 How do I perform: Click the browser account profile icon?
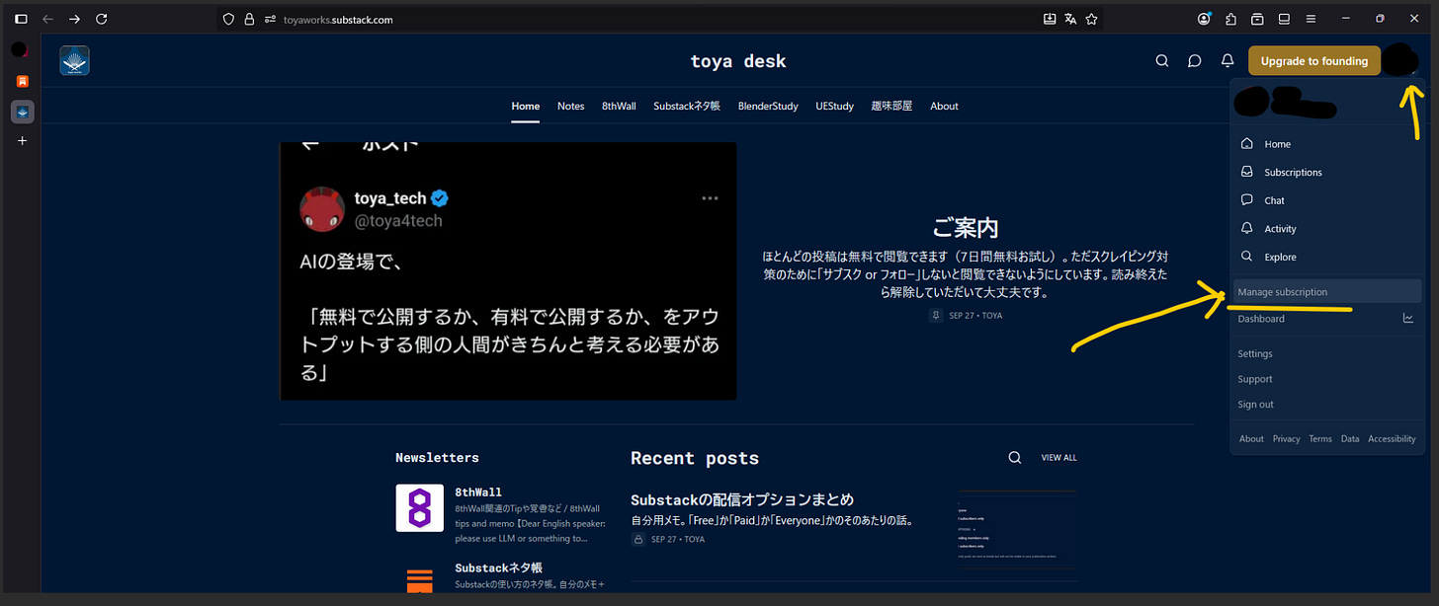coord(1204,19)
